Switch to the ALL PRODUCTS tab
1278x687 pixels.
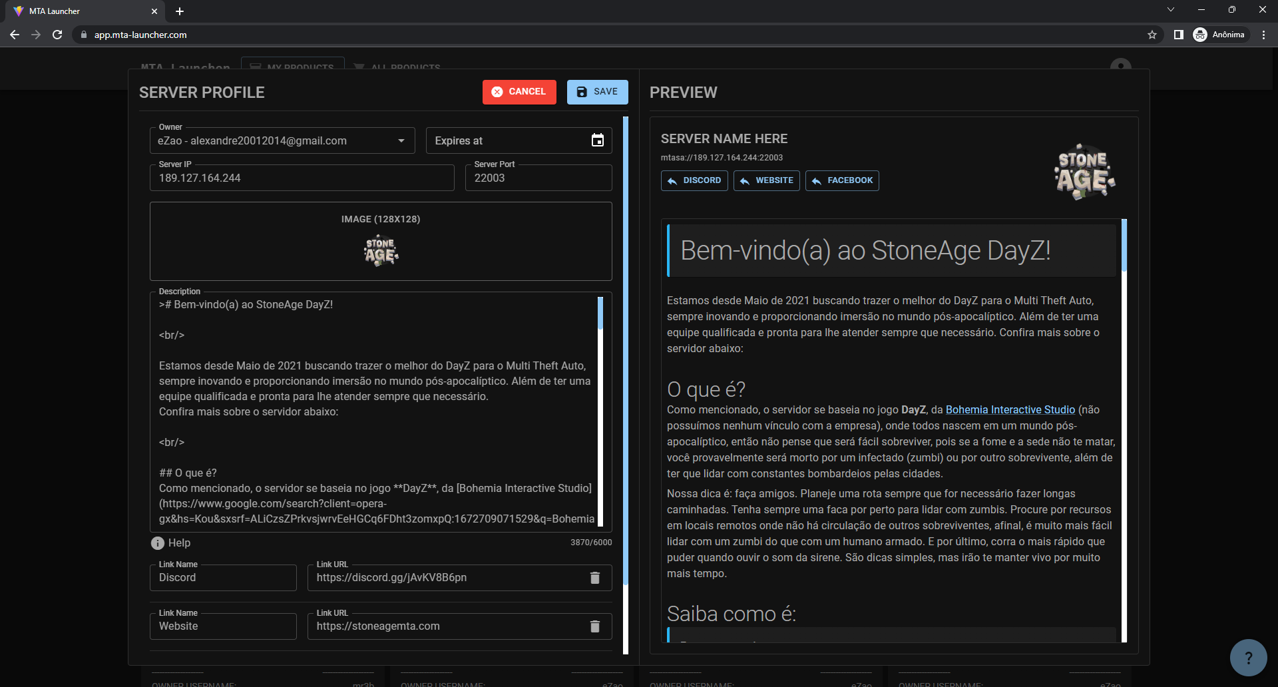[397, 67]
